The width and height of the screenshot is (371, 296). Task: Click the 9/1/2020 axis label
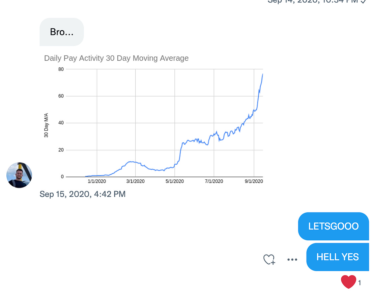tap(254, 181)
